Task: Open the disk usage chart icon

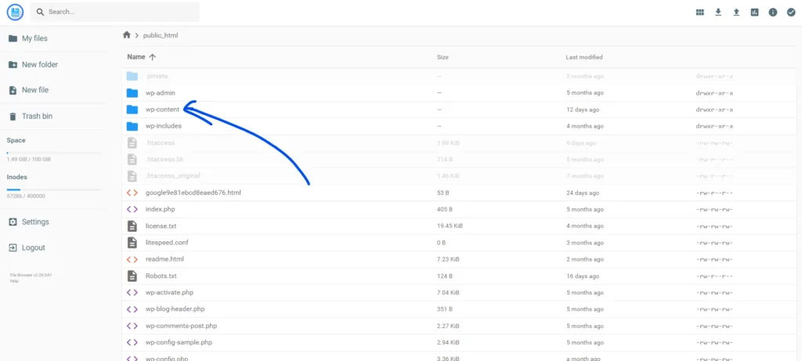Action: click(755, 13)
